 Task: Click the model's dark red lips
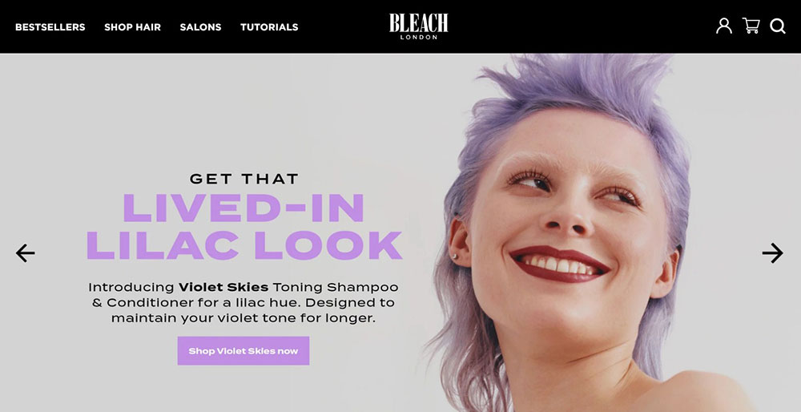[559, 265]
